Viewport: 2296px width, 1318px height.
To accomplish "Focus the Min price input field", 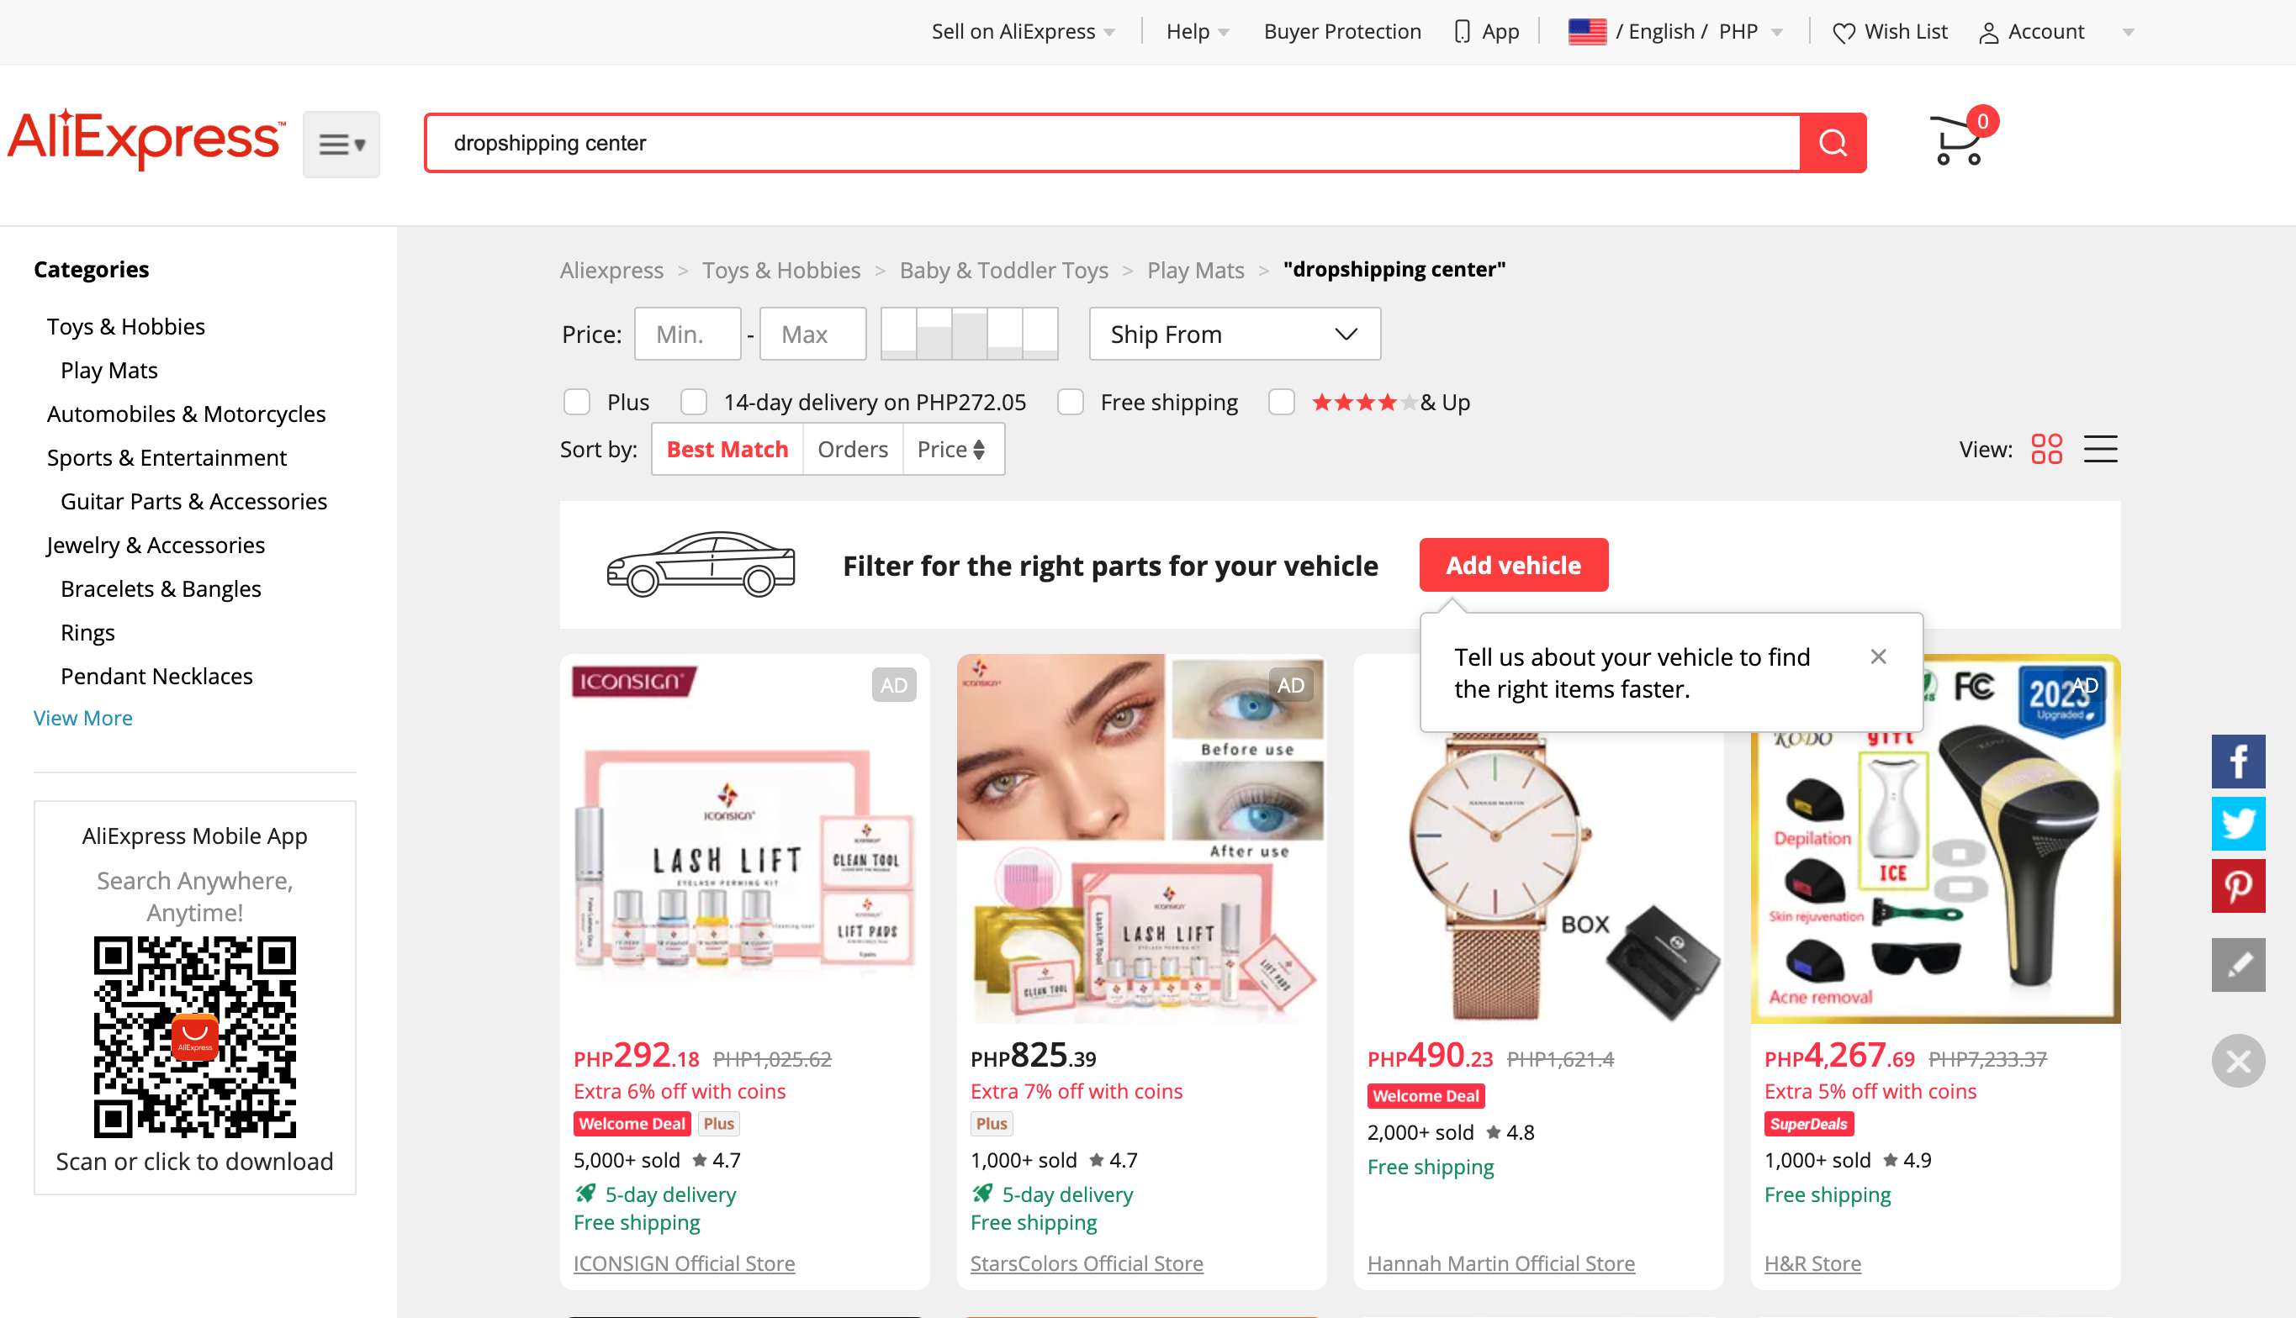I will 686,334.
